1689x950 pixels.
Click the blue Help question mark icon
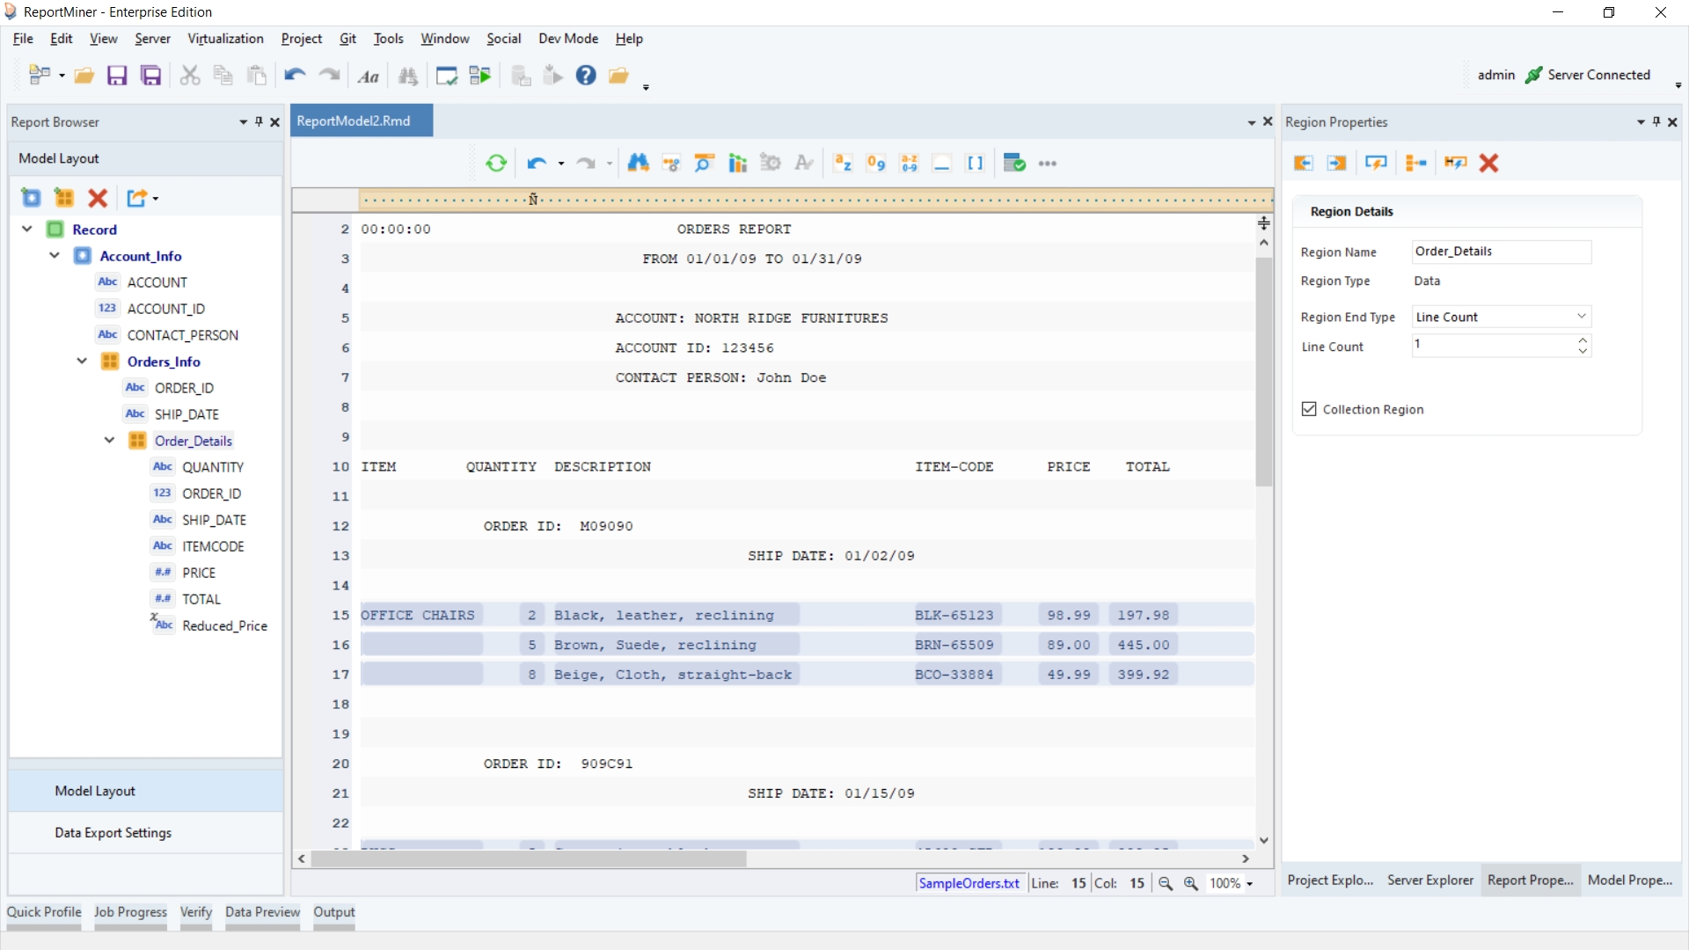[586, 77]
